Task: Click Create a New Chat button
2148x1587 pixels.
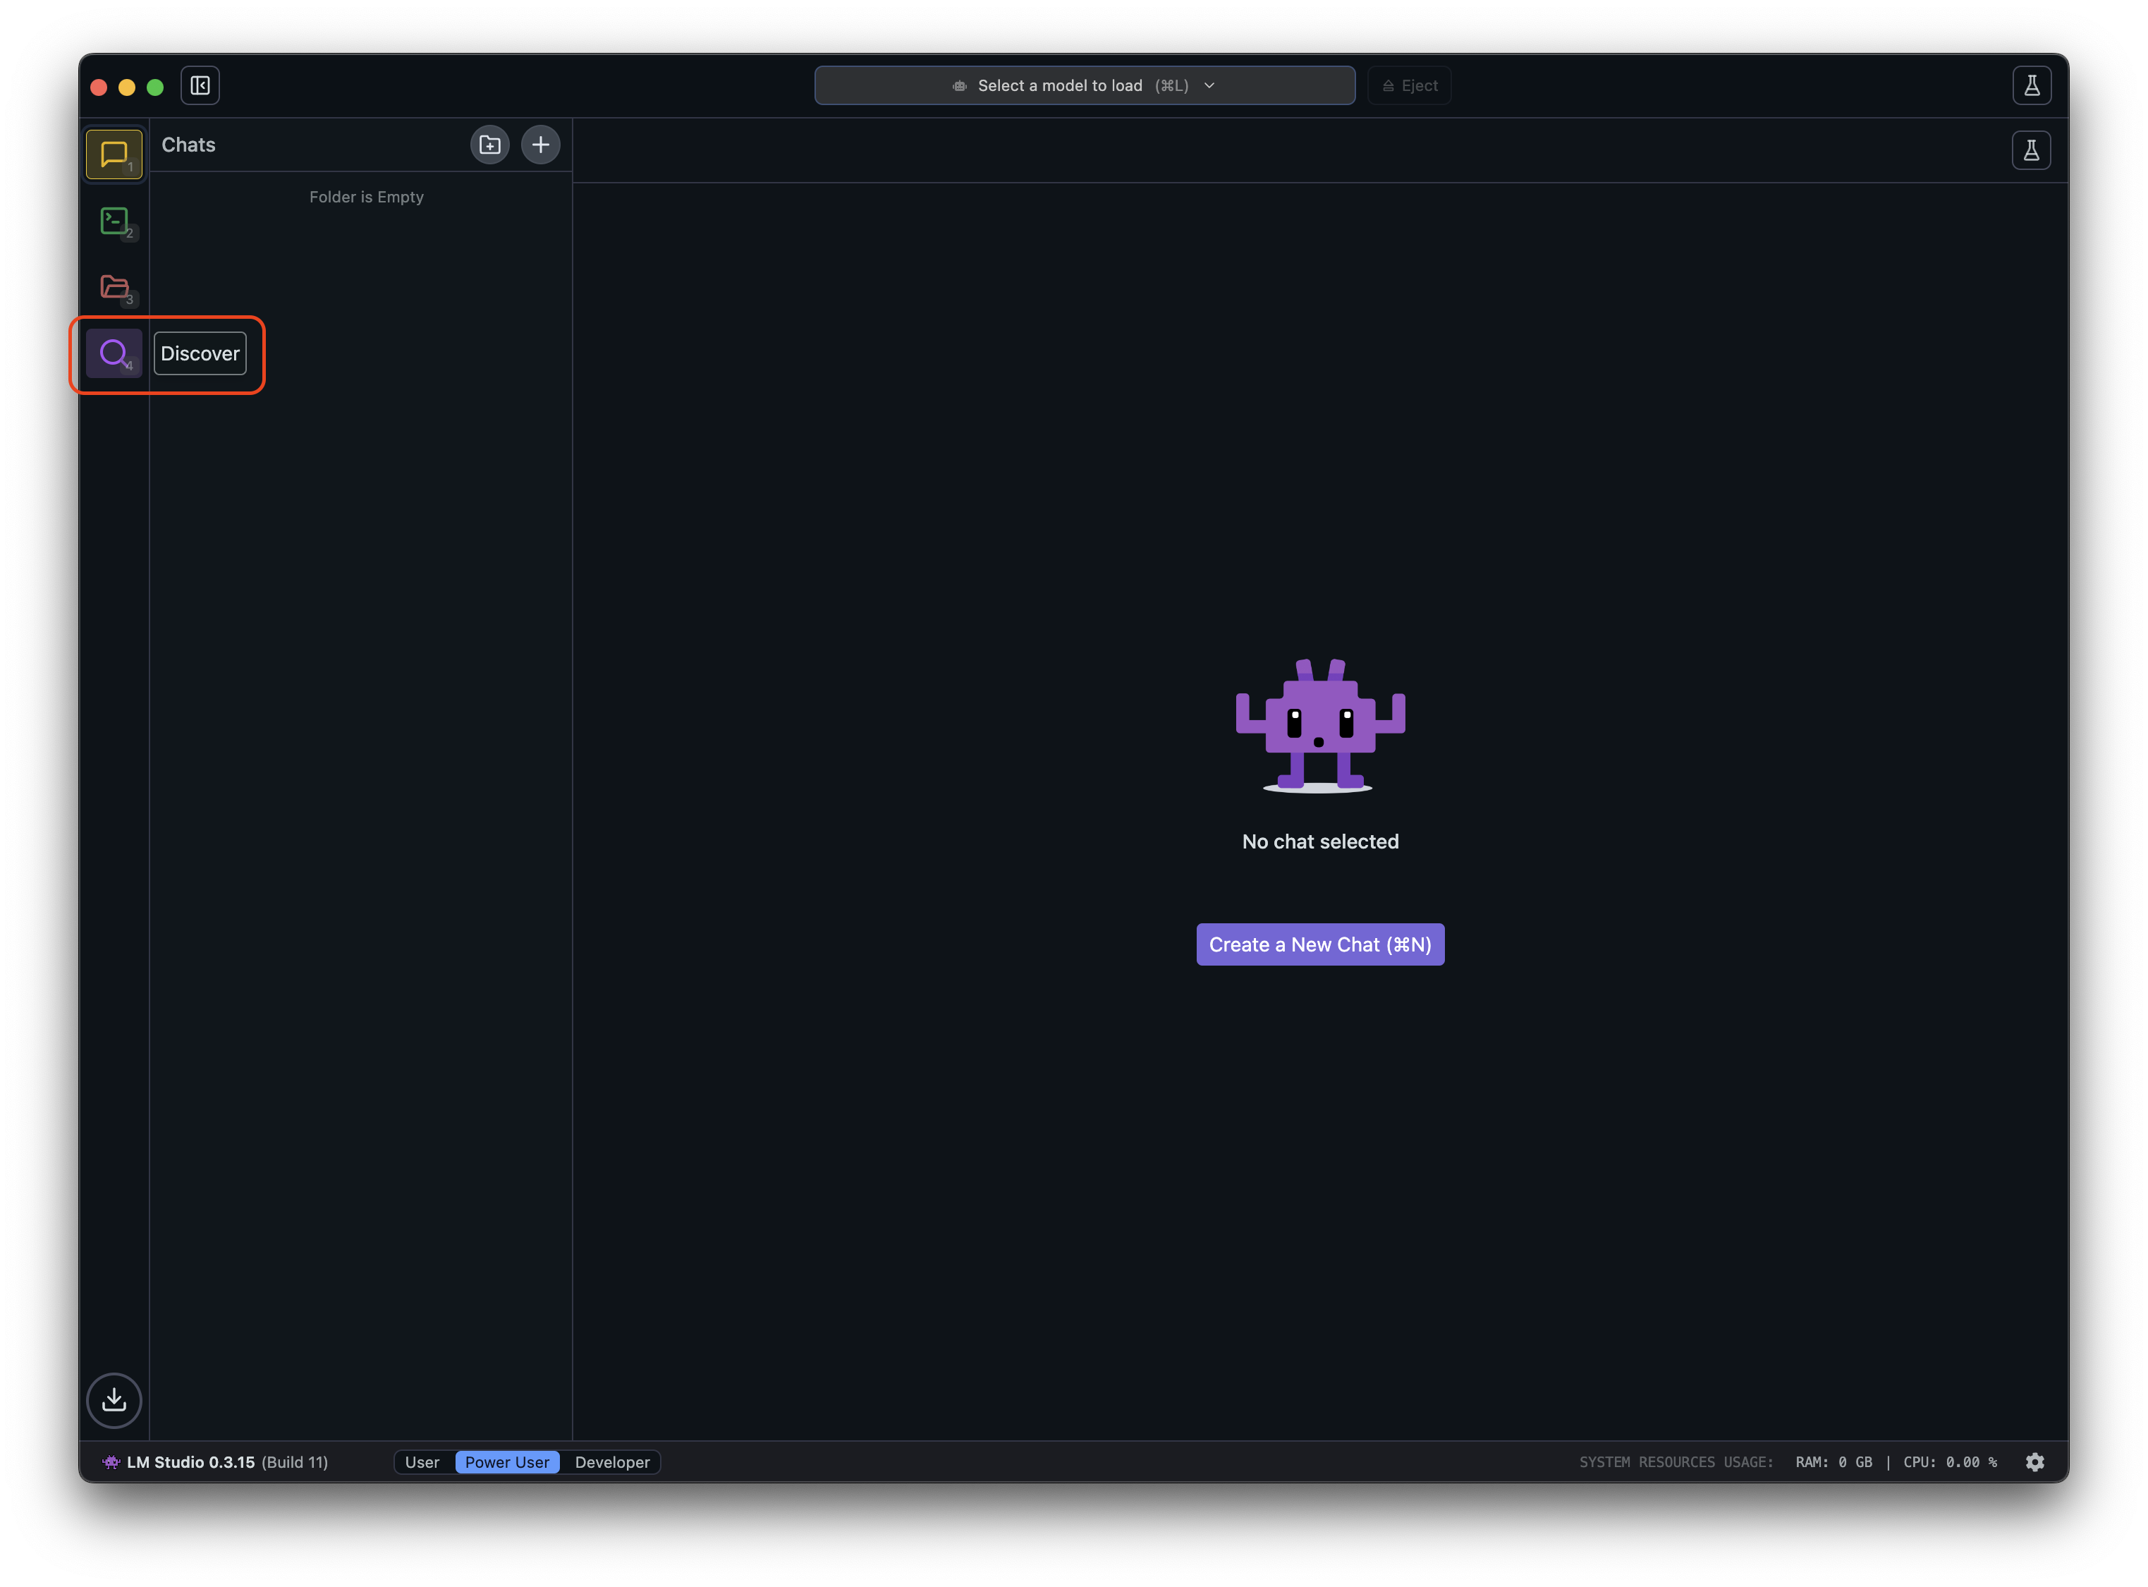Action: pos(1319,944)
